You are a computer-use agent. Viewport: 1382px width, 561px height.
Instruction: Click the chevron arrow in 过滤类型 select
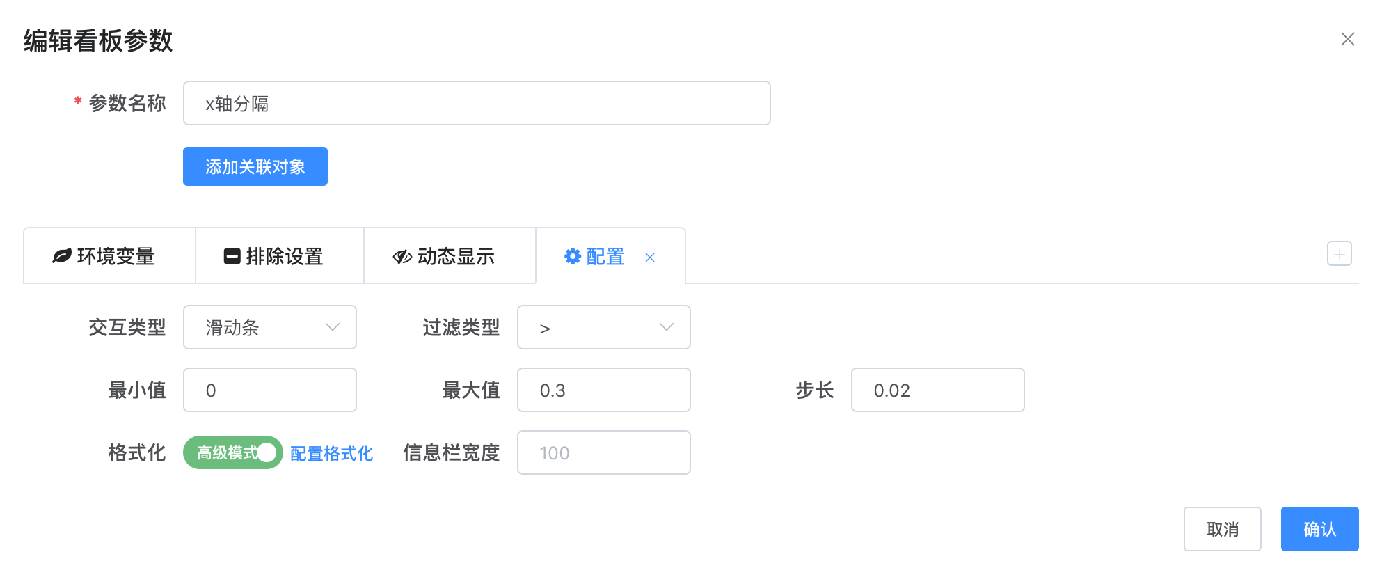[x=667, y=327]
